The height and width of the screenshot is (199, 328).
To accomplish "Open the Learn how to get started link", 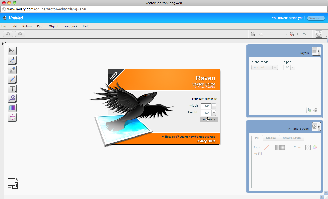I will pyautogui.click(x=189, y=137).
